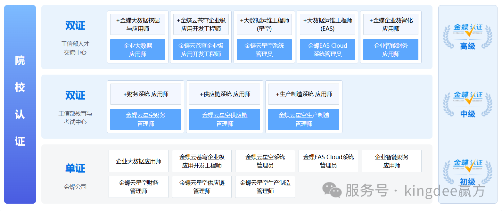Select white +金蝶云苍穹企业级应用开发工程师 box

pyautogui.click(x=201, y=24)
